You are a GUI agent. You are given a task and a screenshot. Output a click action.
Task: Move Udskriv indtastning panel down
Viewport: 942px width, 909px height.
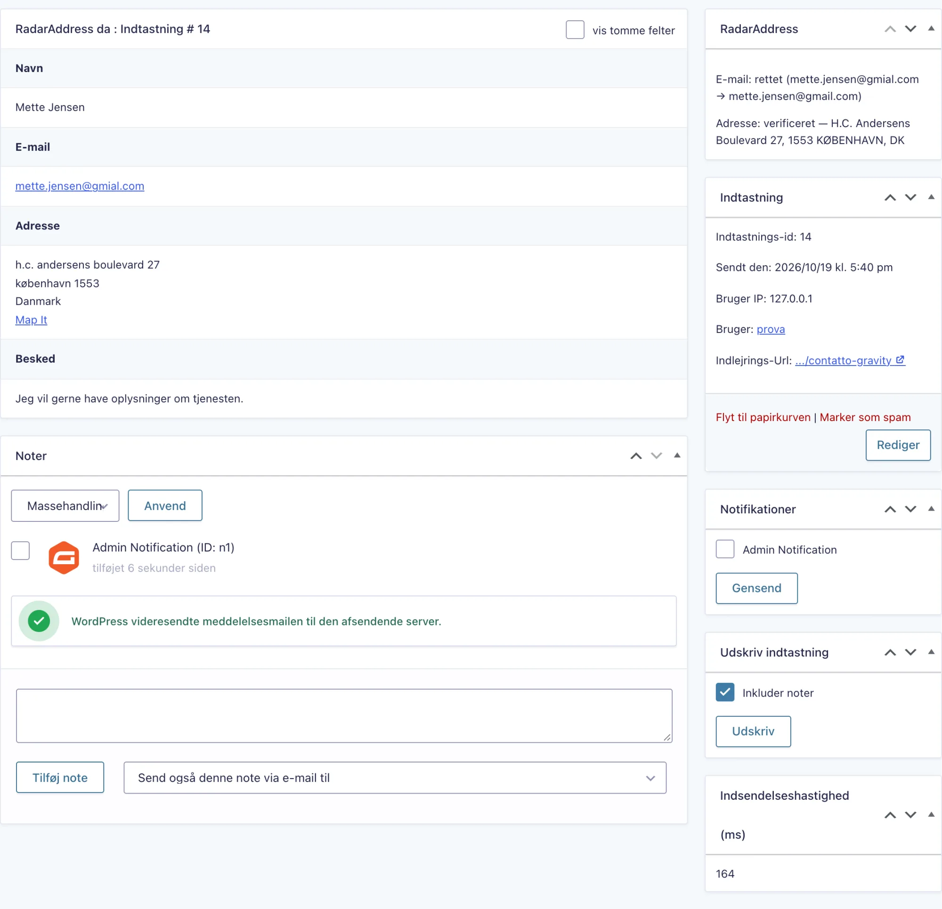point(910,652)
